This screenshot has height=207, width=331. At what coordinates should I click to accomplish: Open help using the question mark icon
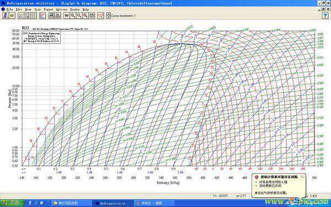[325, 15]
